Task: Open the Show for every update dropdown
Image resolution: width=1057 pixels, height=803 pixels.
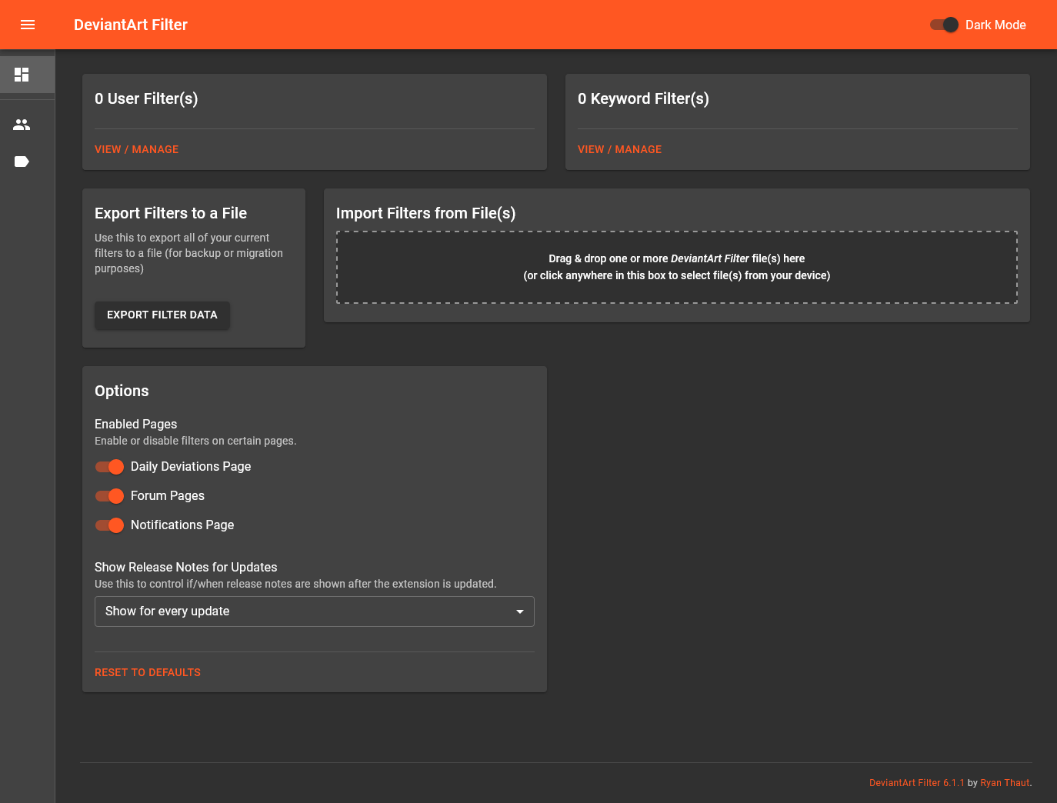Action: [315, 611]
